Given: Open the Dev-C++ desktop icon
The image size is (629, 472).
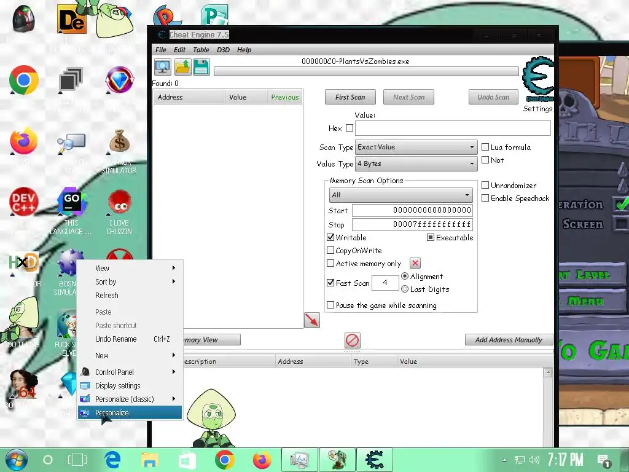Looking at the screenshot, I should click(24, 202).
